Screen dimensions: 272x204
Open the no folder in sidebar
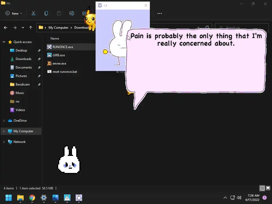17,101
